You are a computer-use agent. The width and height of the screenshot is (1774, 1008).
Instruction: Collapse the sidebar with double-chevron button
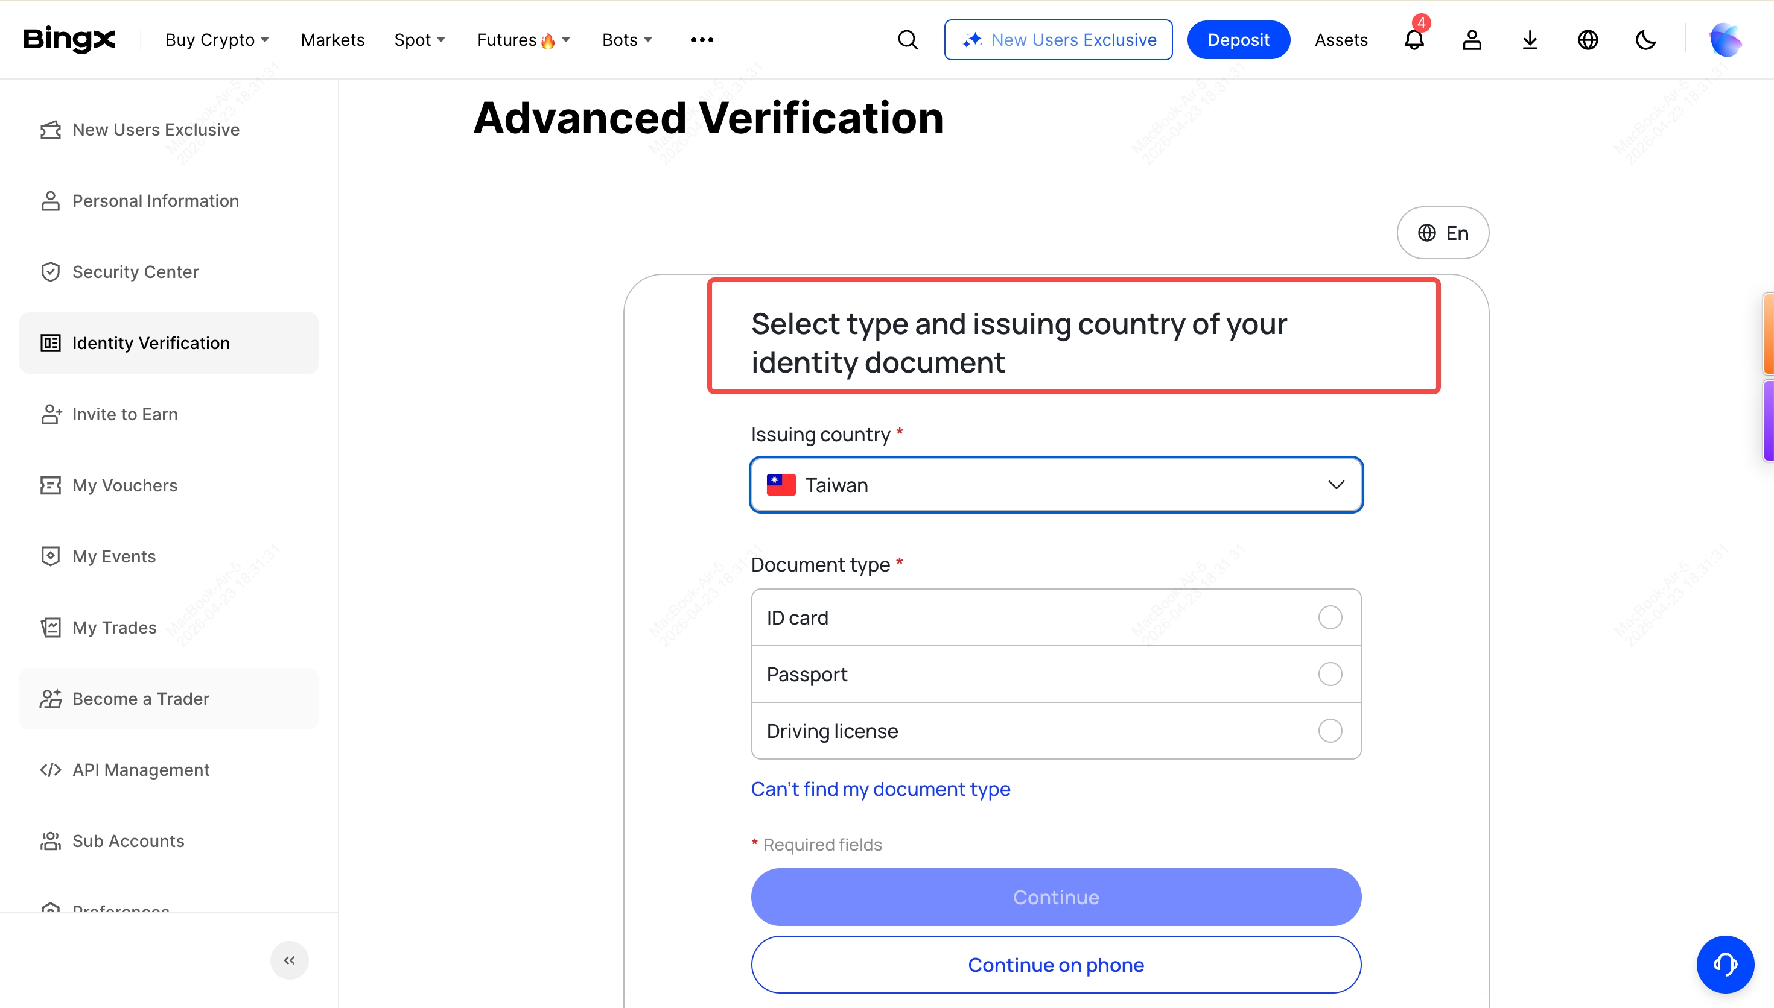click(289, 960)
